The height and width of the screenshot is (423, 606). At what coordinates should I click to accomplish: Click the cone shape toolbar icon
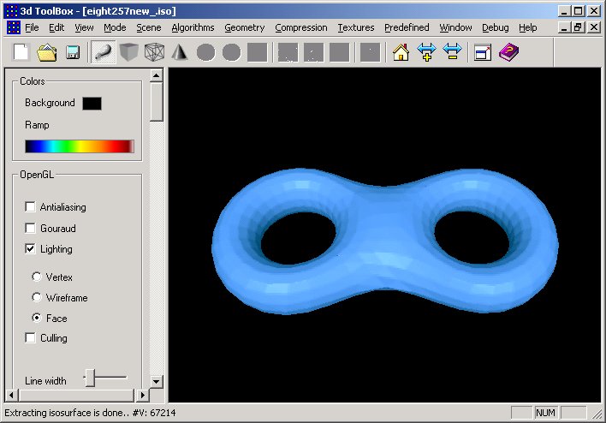point(180,52)
